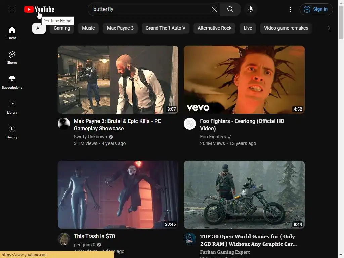Click the vevo logo on thumbnail
This screenshot has height=258, width=344.
coord(198,107)
